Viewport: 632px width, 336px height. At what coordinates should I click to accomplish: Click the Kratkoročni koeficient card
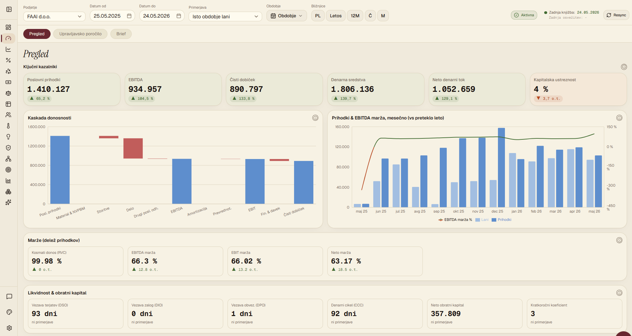pos(574,314)
